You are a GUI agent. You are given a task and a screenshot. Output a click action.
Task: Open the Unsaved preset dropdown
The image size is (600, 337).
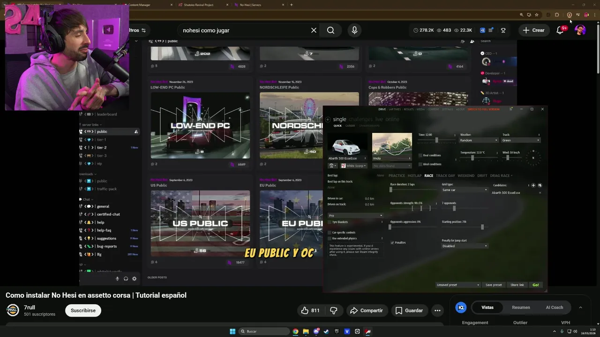coord(458,285)
